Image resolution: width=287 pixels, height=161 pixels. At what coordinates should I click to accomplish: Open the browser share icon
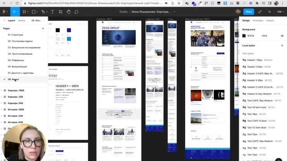[173, 3]
